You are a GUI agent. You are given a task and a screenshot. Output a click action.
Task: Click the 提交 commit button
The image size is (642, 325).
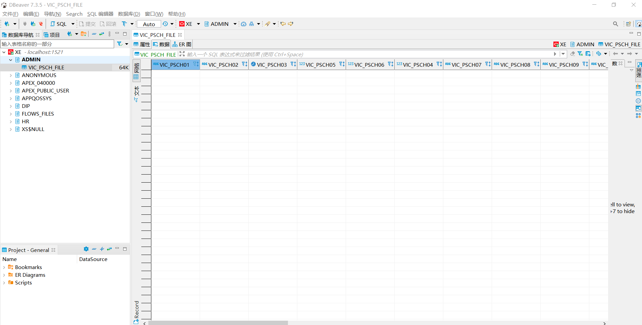(x=88, y=24)
